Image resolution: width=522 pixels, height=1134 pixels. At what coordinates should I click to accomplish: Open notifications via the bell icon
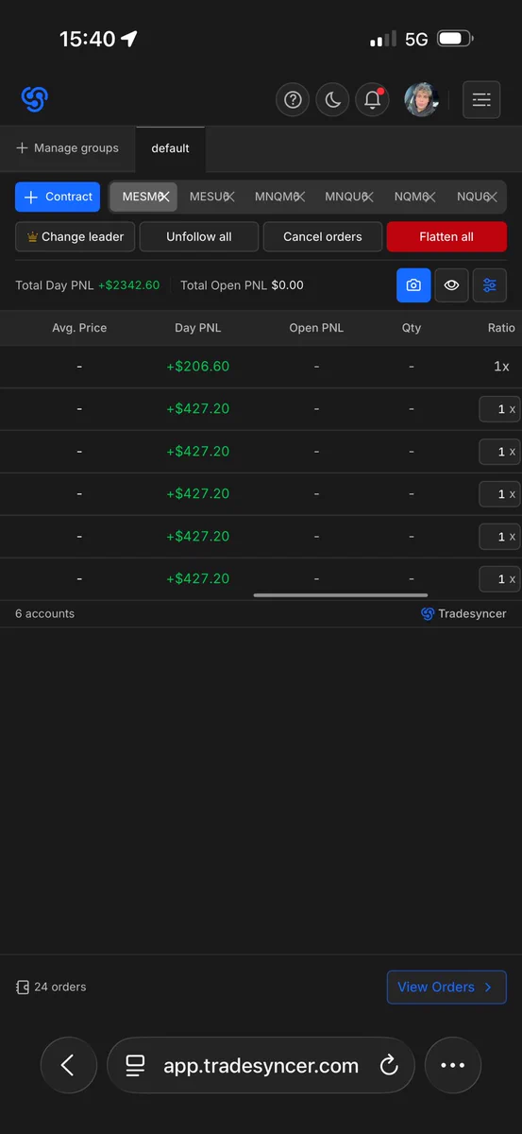click(373, 99)
